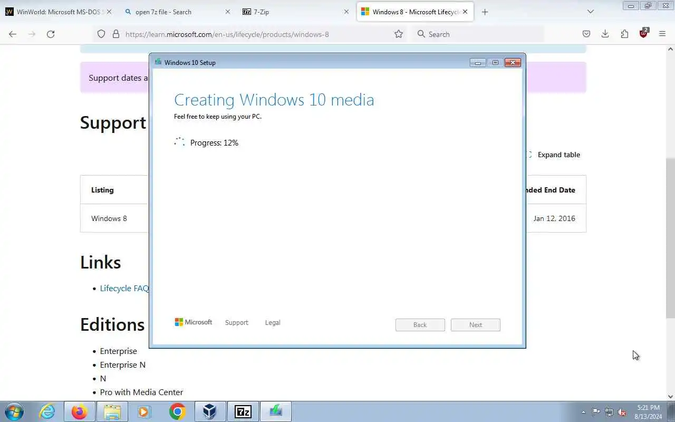Minimize the Windows 10 Setup window
Screen dimensions: 675x422
click(478, 63)
